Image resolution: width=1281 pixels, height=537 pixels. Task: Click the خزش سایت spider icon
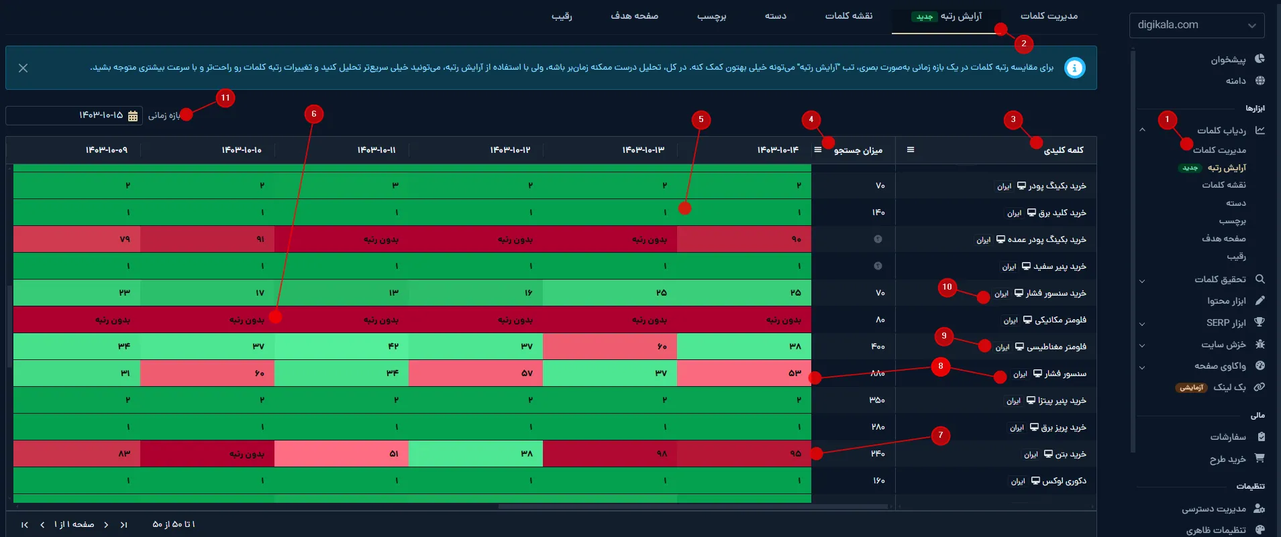(1260, 344)
